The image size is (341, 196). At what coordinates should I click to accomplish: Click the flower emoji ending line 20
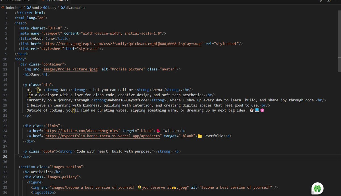262,110
